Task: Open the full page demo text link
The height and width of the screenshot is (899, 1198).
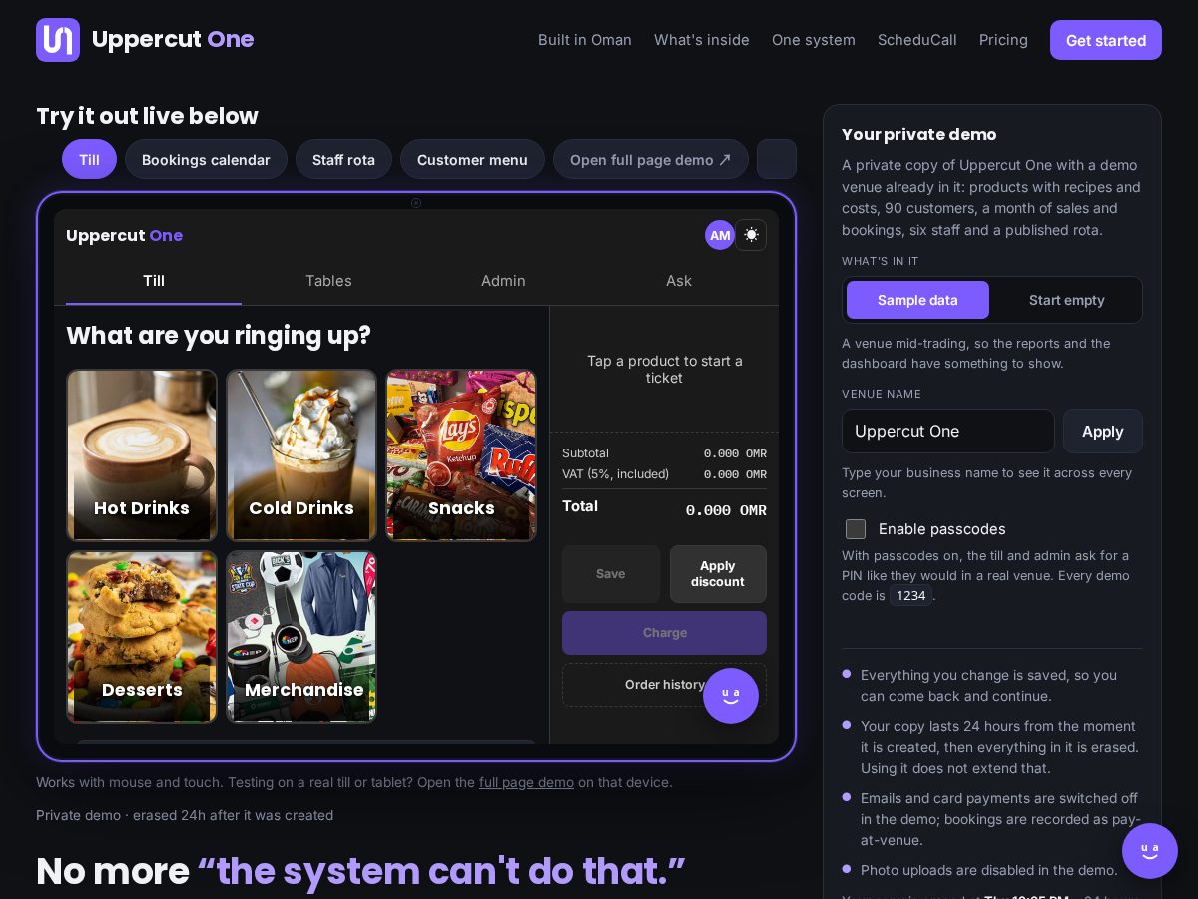Action: (x=526, y=782)
